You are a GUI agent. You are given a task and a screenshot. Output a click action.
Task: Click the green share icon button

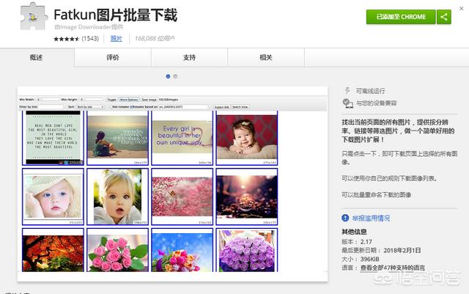(x=444, y=17)
